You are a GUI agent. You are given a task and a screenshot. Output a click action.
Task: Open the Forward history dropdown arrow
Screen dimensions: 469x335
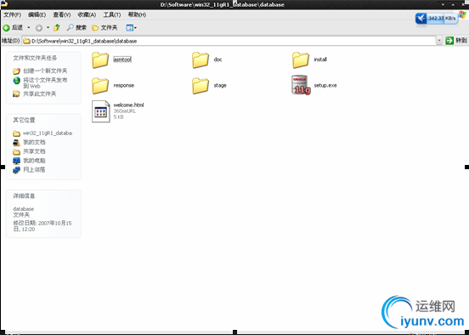pos(48,27)
